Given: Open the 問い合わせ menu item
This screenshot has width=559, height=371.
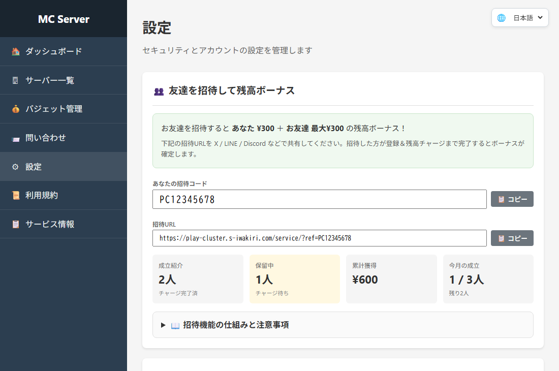Looking at the screenshot, I should click(x=64, y=138).
